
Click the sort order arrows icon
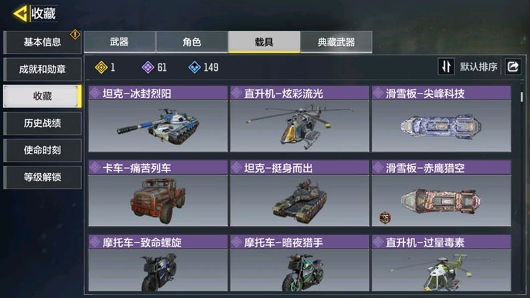(446, 67)
